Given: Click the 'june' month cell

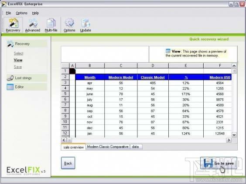Looking at the screenshot, I should click(90, 94).
